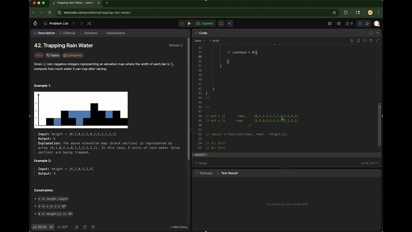412x232 pixels.
Task: Pick a random problem with shuffle icon
Action: tap(89, 24)
